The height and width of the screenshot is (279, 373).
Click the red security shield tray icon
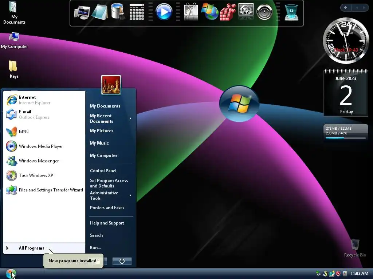tap(338, 274)
